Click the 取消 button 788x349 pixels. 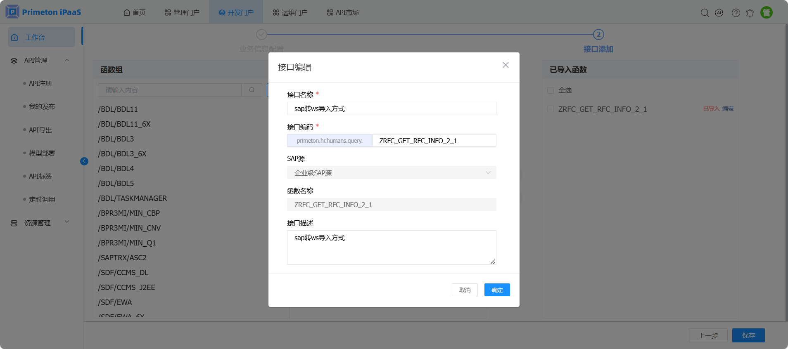[x=465, y=290]
